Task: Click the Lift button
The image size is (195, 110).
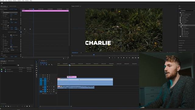Action: [133, 58]
